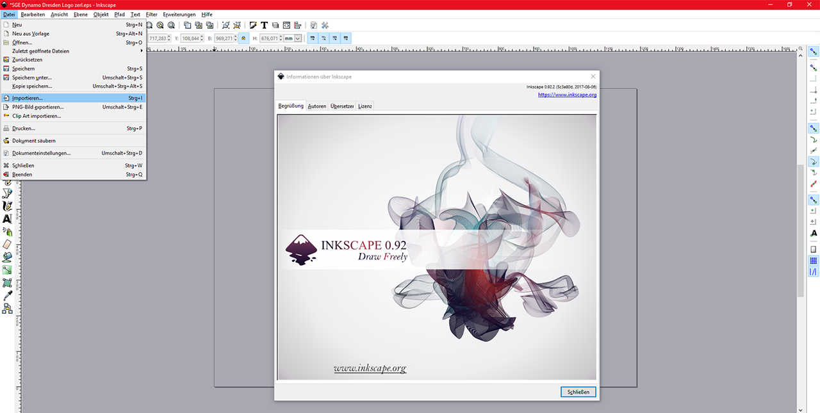The width and height of the screenshot is (820, 413).
Task: Switch to the Lizenz tab
Action: [x=365, y=106]
